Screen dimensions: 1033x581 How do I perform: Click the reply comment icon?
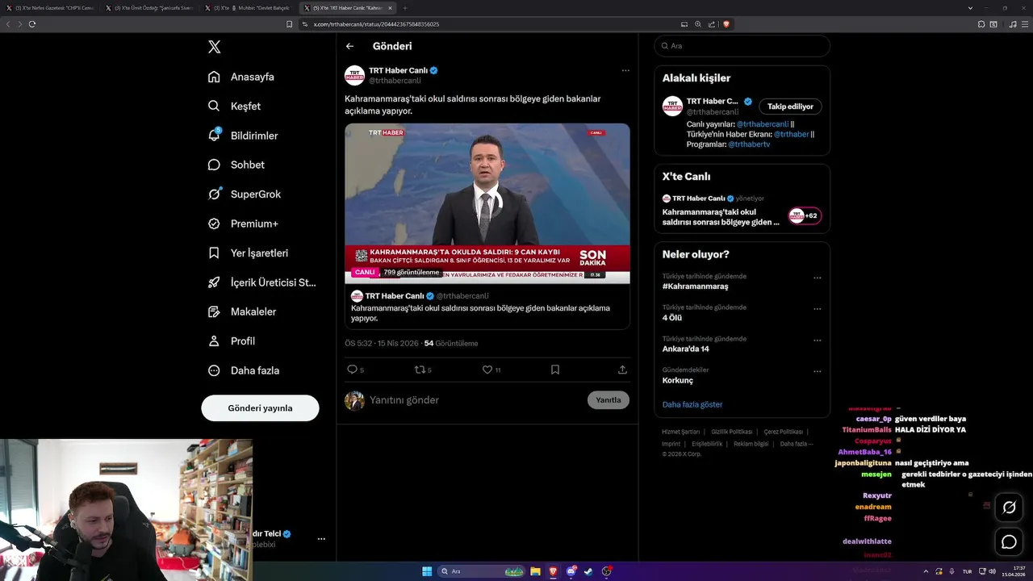pos(352,370)
